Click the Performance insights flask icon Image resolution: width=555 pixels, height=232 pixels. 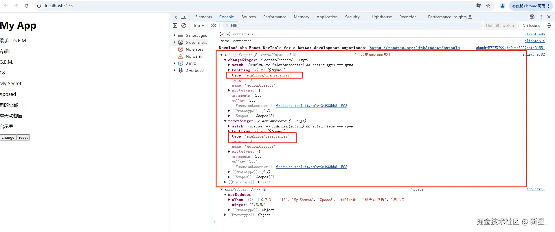click(x=470, y=17)
